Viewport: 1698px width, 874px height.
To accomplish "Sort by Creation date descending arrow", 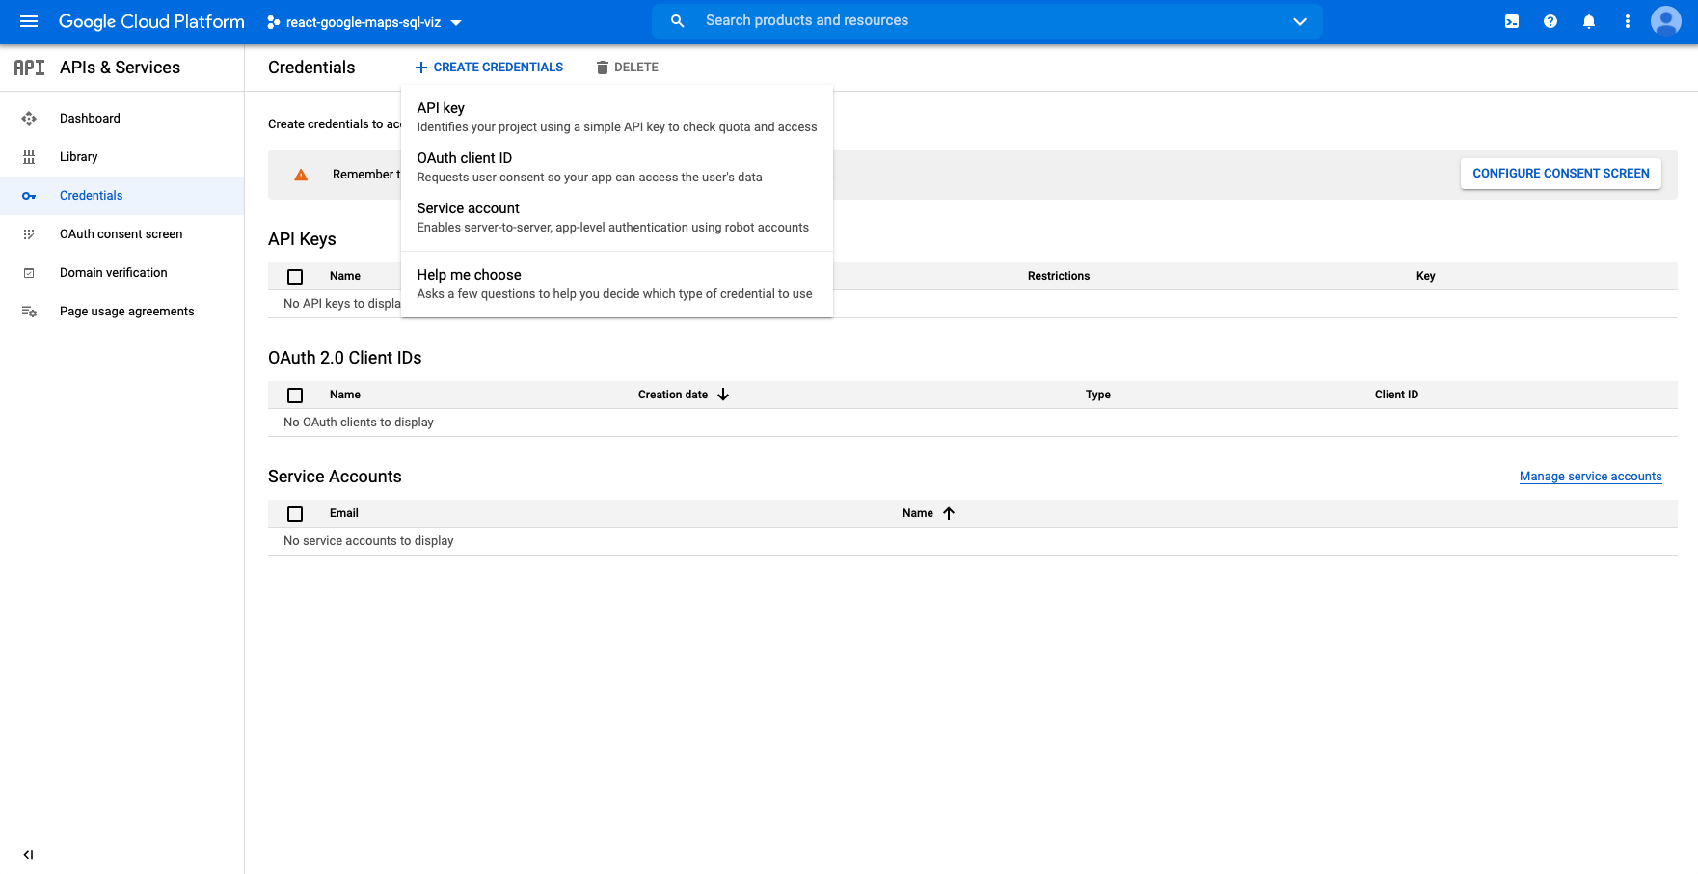I will tap(723, 395).
